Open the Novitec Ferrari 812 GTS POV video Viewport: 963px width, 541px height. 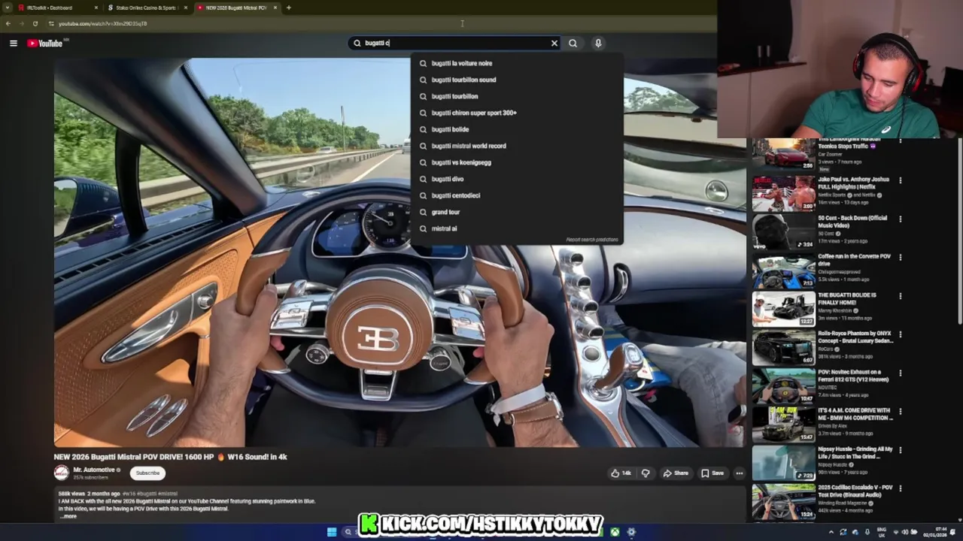pyautogui.click(x=783, y=385)
